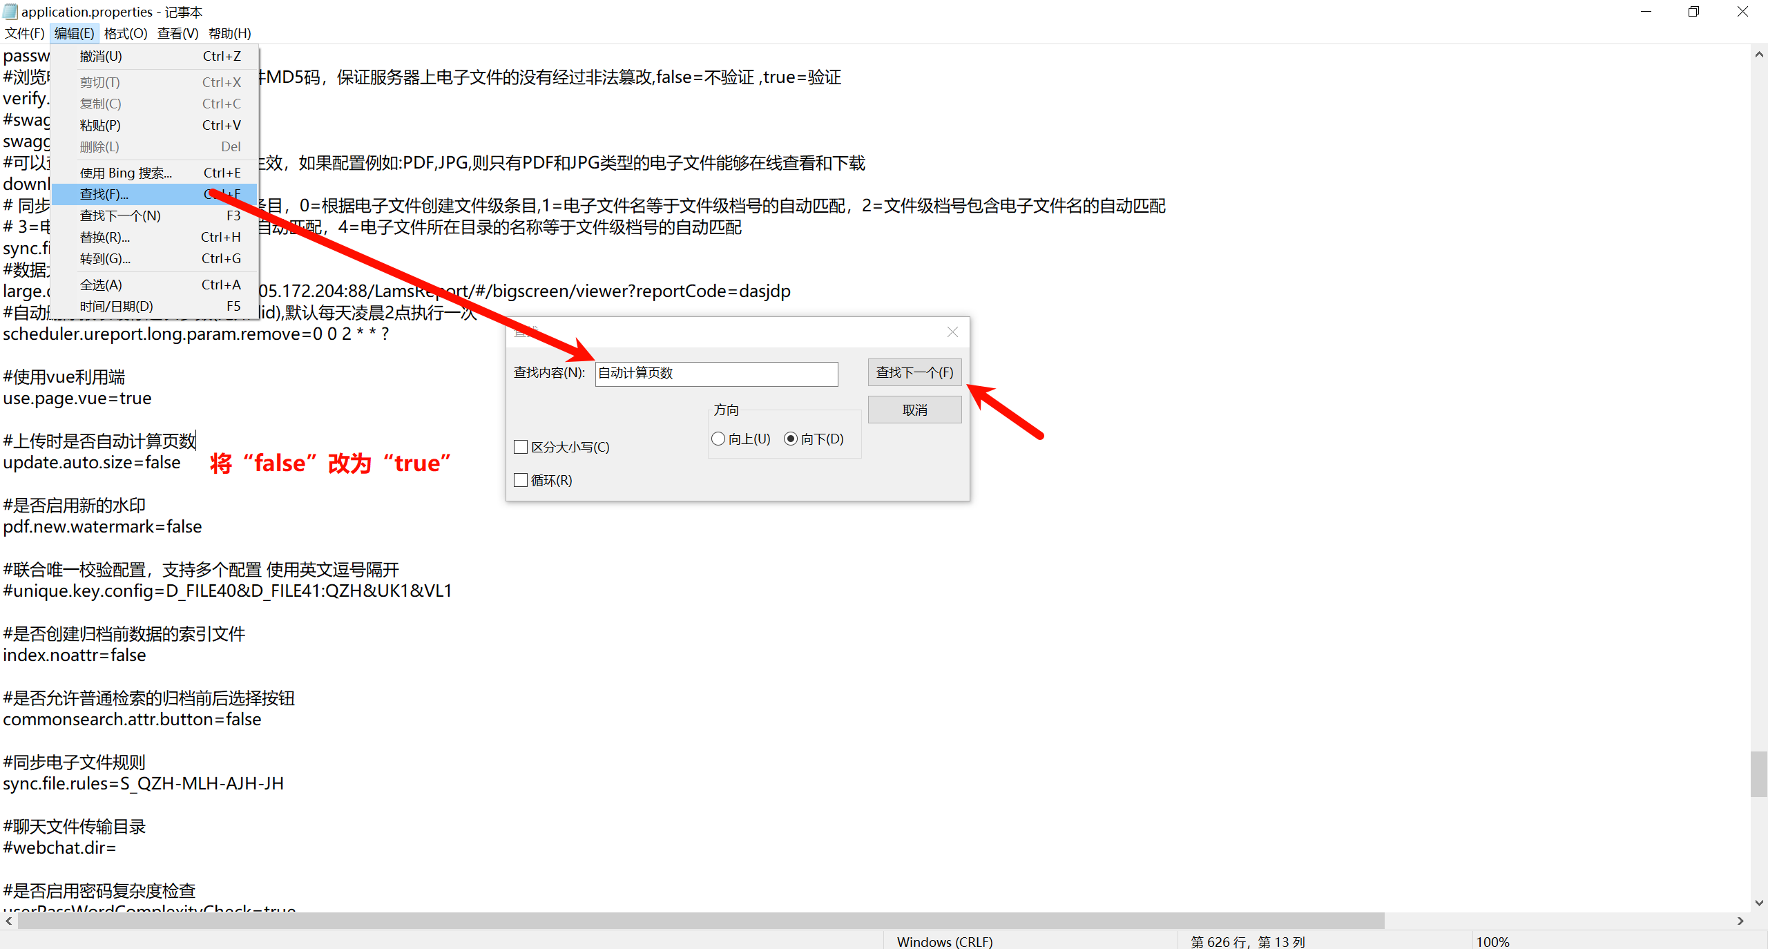Click the vertical scrollbar down arrow
Viewport: 1768px width, 949px height.
coord(1758,903)
